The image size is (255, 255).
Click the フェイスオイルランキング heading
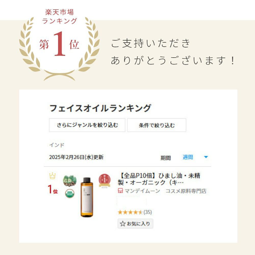[100, 108]
